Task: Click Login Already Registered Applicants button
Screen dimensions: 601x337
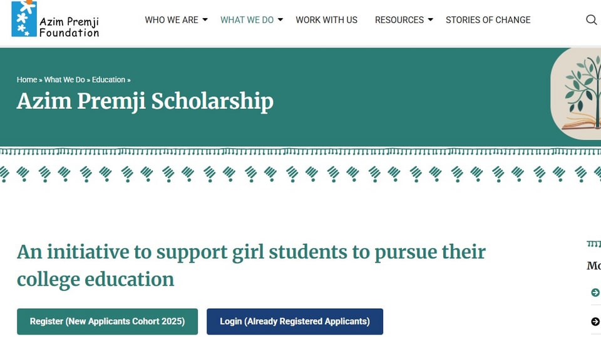Action: 295,321
